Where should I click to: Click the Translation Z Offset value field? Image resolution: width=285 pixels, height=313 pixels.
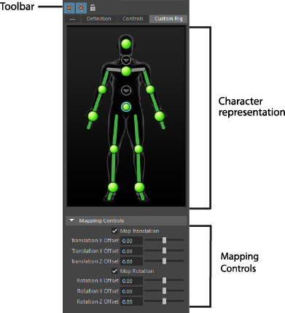(131, 261)
